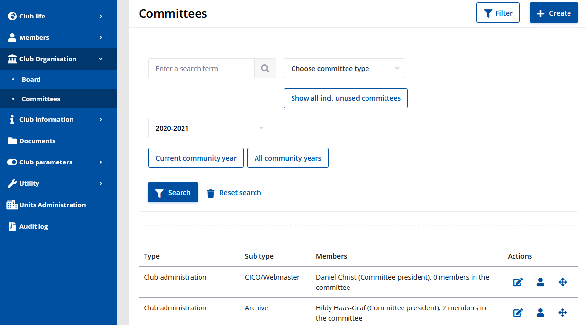Edit the CICO/Webmaster committee
The width and height of the screenshot is (586, 325).
518,282
